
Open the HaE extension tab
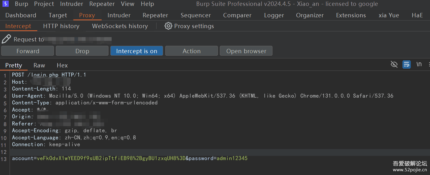(417, 15)
